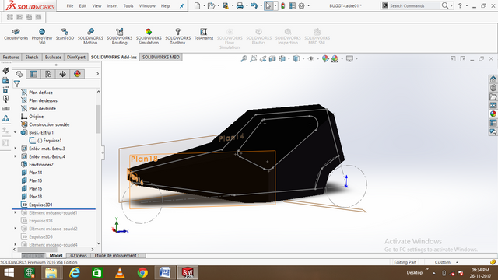The width and height of the screenshot is (498, 280).
Task: Click in the Search Commands field
Action: point(415,5)
